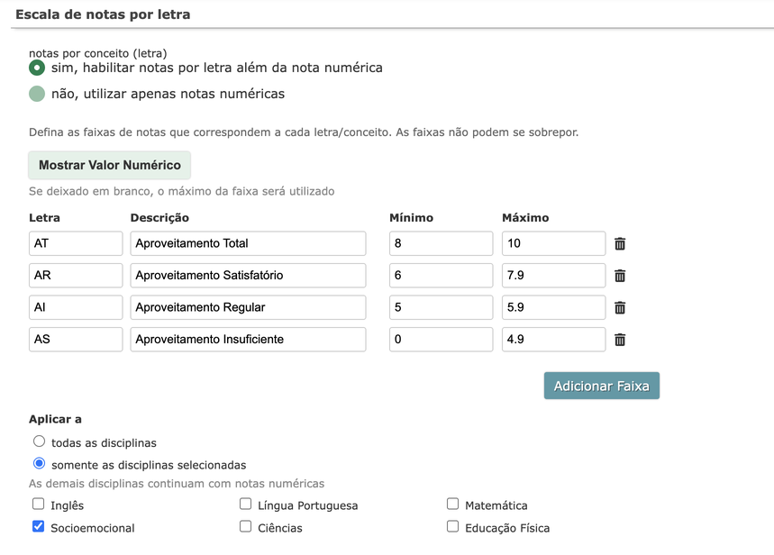Check the Educação Física checkbox

tap(452, 526)
